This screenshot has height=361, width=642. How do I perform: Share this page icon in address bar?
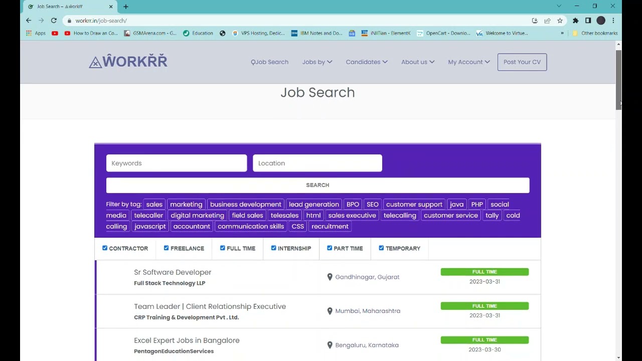[x=547, y=21]
